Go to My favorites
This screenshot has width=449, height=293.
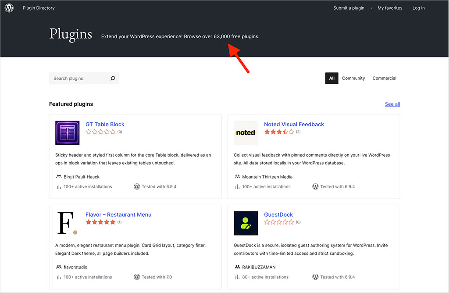(x=390, y=8)
